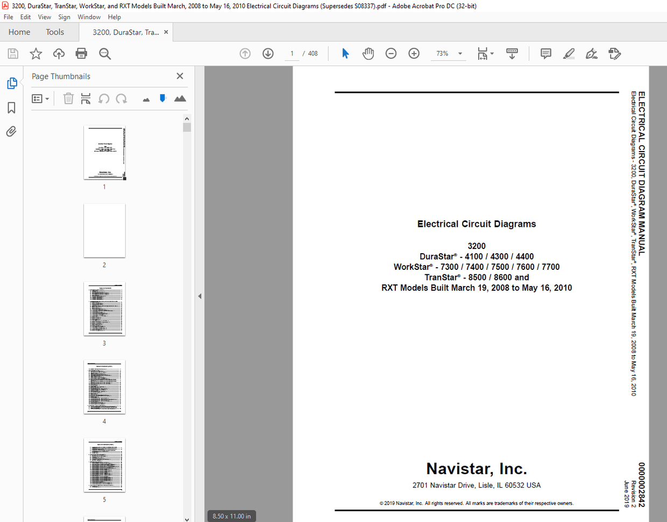This screenshot has height=522, width=667.
Task: Print the document
Action: 81,53
